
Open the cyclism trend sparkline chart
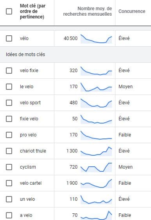click(96, 167)
